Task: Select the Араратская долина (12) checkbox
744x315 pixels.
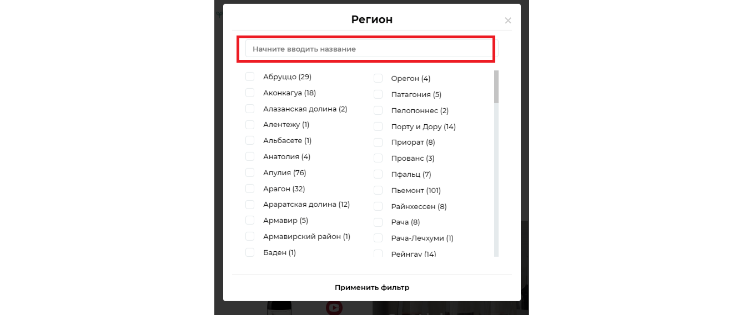Action: pos(250,205)
